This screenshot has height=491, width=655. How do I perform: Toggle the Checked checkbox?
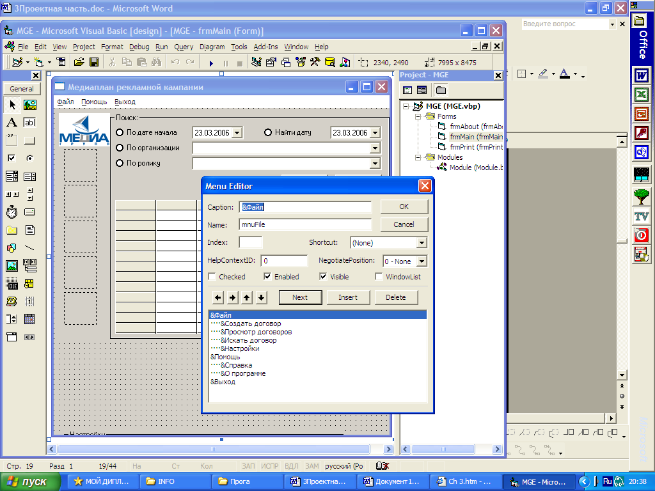212,276
